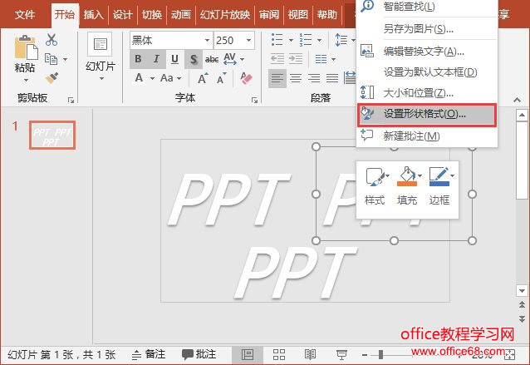Open the 文件 tab
The image size is (530, 365).
(25, 15)
